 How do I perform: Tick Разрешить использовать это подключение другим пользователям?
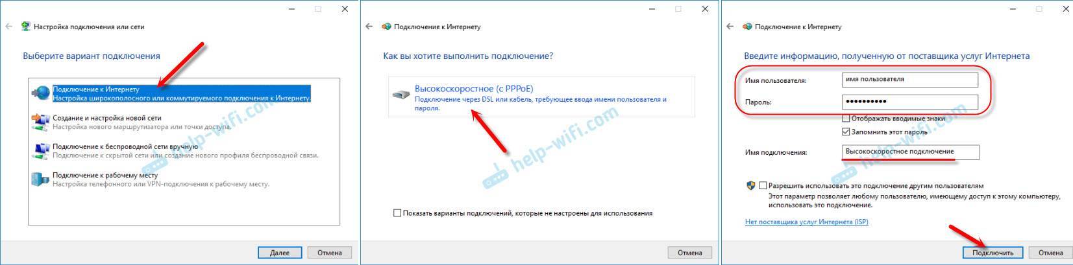[x=763, y=185]
